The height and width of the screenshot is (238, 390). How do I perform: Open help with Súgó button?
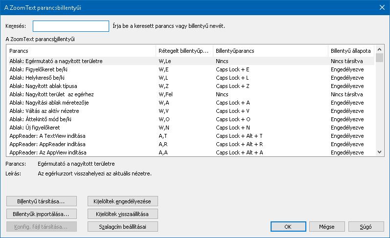click(366, 227)
